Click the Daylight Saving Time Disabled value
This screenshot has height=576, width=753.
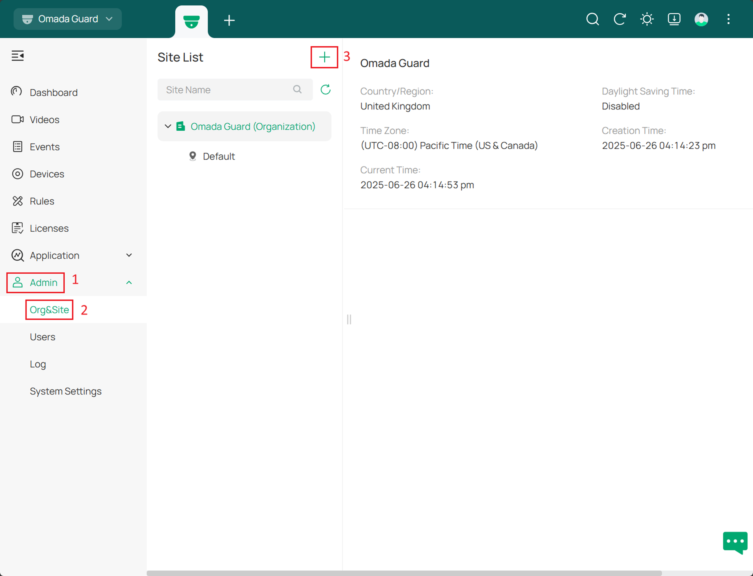tap(621, 106)
